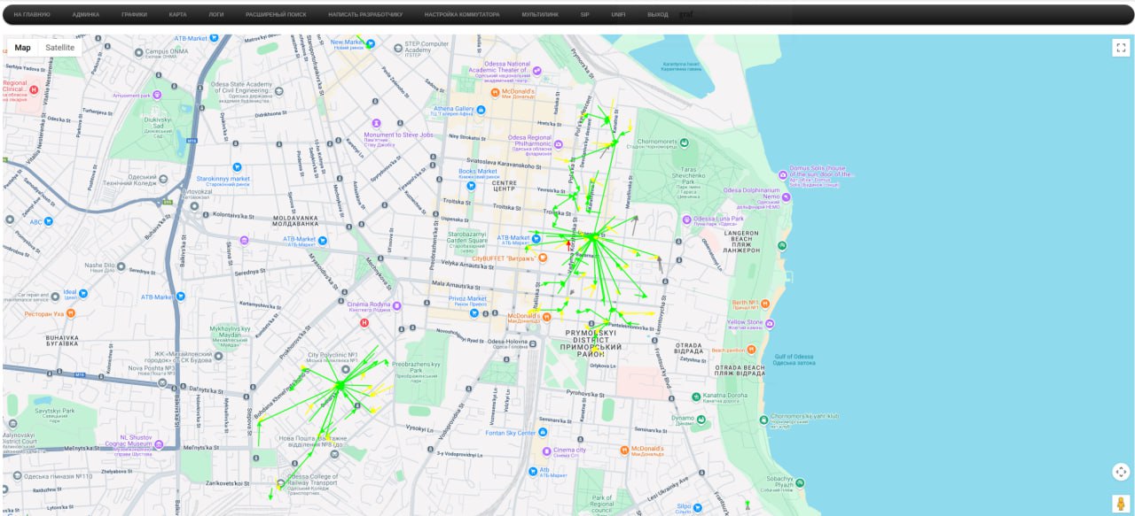Open РАСШИРЕНЫЙ ПОИСК

point(276,15)
